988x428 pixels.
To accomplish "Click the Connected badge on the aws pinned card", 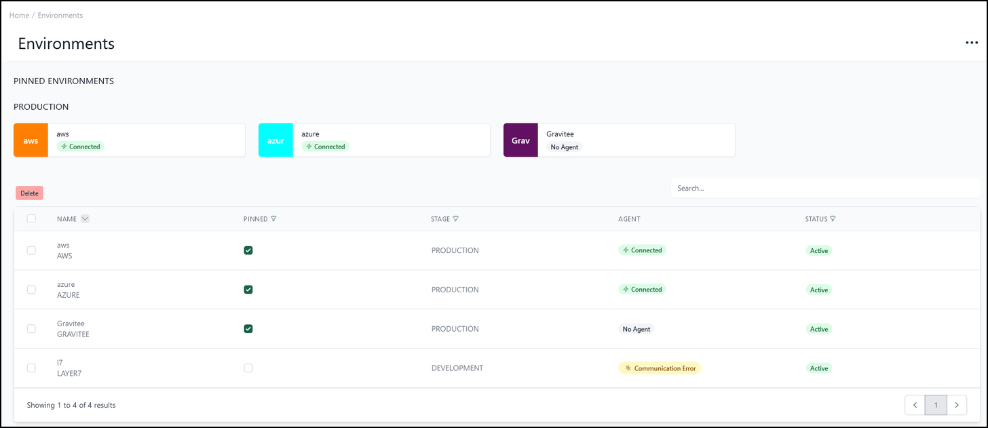I will pos(80,147).
